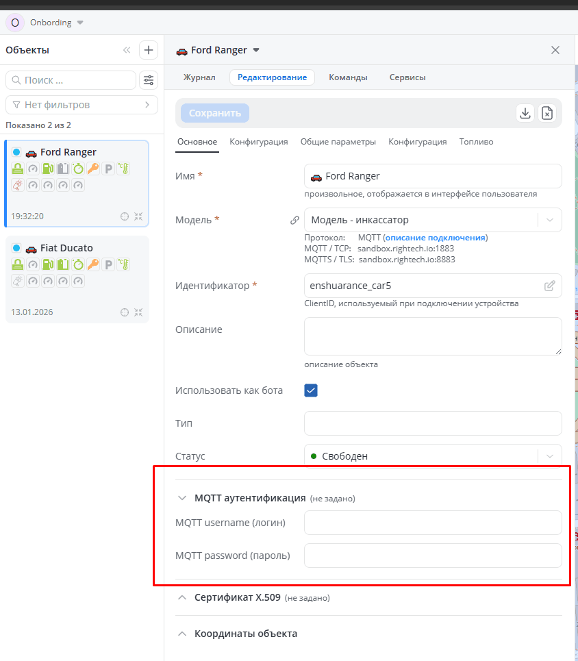The image size is (578, 661).
Task: Open list display settings sliders icon
Action: 149,80
